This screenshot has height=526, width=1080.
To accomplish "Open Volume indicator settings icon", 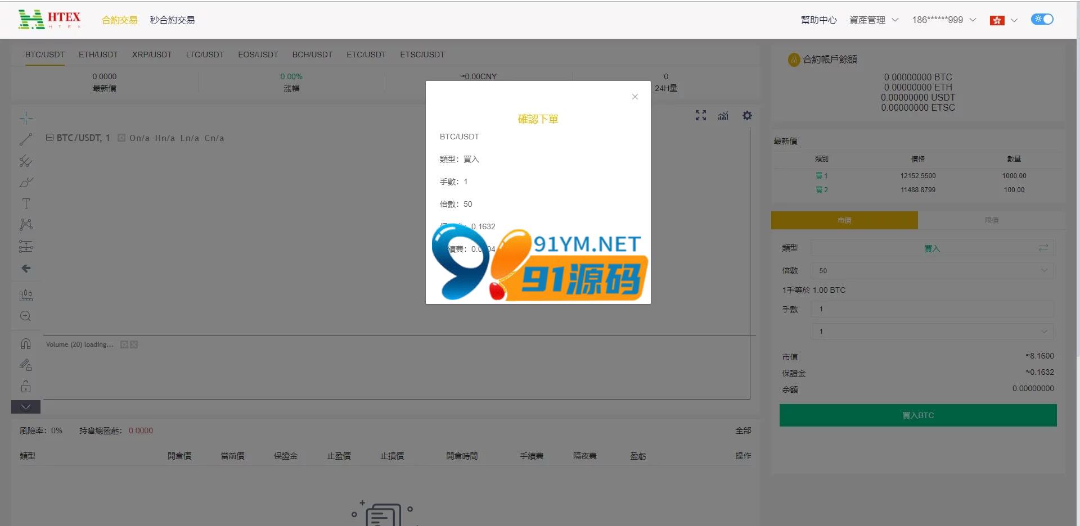I will pyautogui.click(x=124, y=344).
